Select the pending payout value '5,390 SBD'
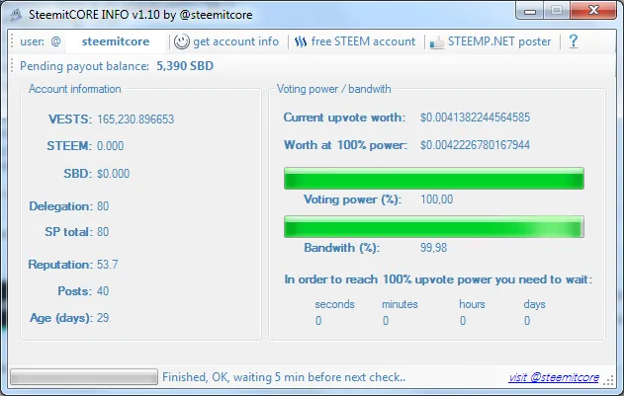The width and height of the screenshot is (624, 396). (185, 66)
